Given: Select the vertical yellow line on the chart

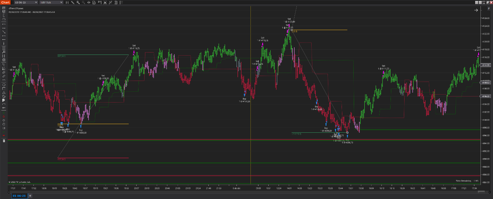Looking at the screenshot, I should (x=250, y=95).
